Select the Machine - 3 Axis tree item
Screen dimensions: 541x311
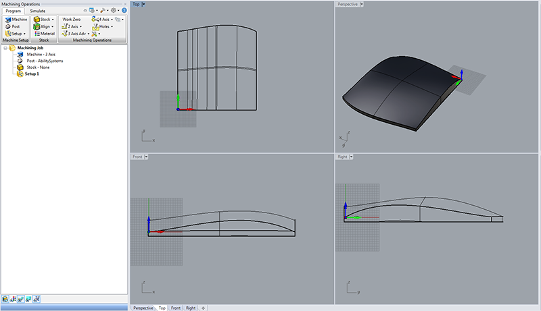pos(41,55)
